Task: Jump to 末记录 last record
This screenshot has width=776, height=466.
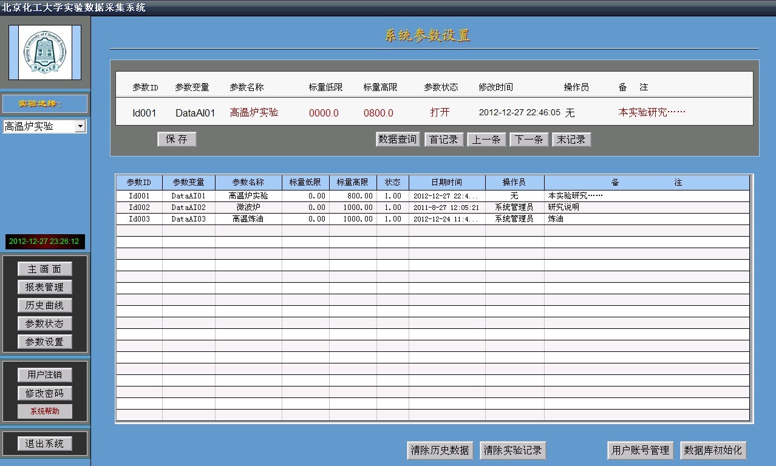Action: 571,140
